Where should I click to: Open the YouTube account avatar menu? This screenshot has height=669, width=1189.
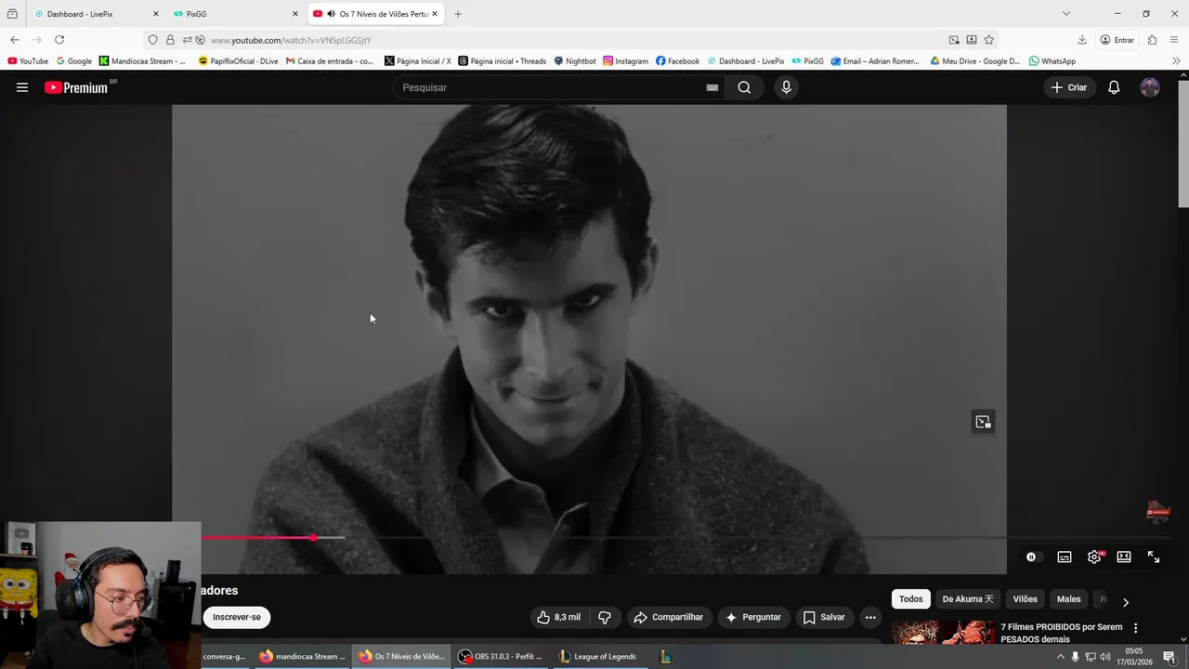1150,87
